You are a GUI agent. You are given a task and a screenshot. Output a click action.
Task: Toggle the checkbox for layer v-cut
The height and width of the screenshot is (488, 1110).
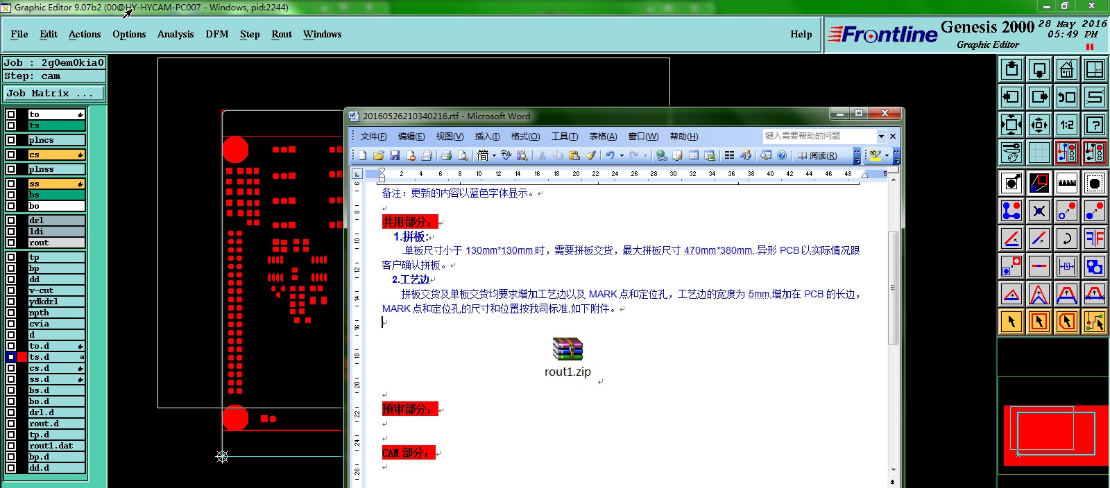[11, 290]
